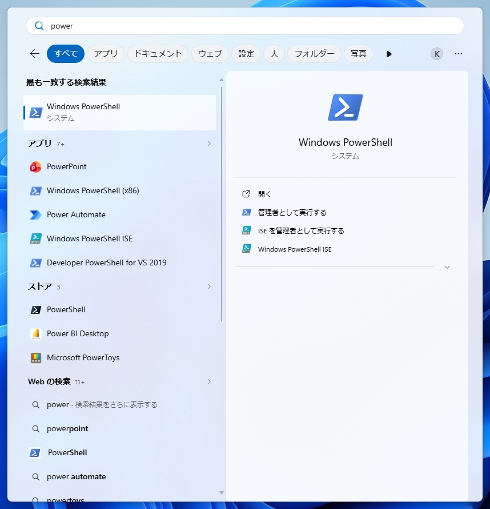
Task: Switch to the 設定 filter tab
Action: click(x=246, y=54)
